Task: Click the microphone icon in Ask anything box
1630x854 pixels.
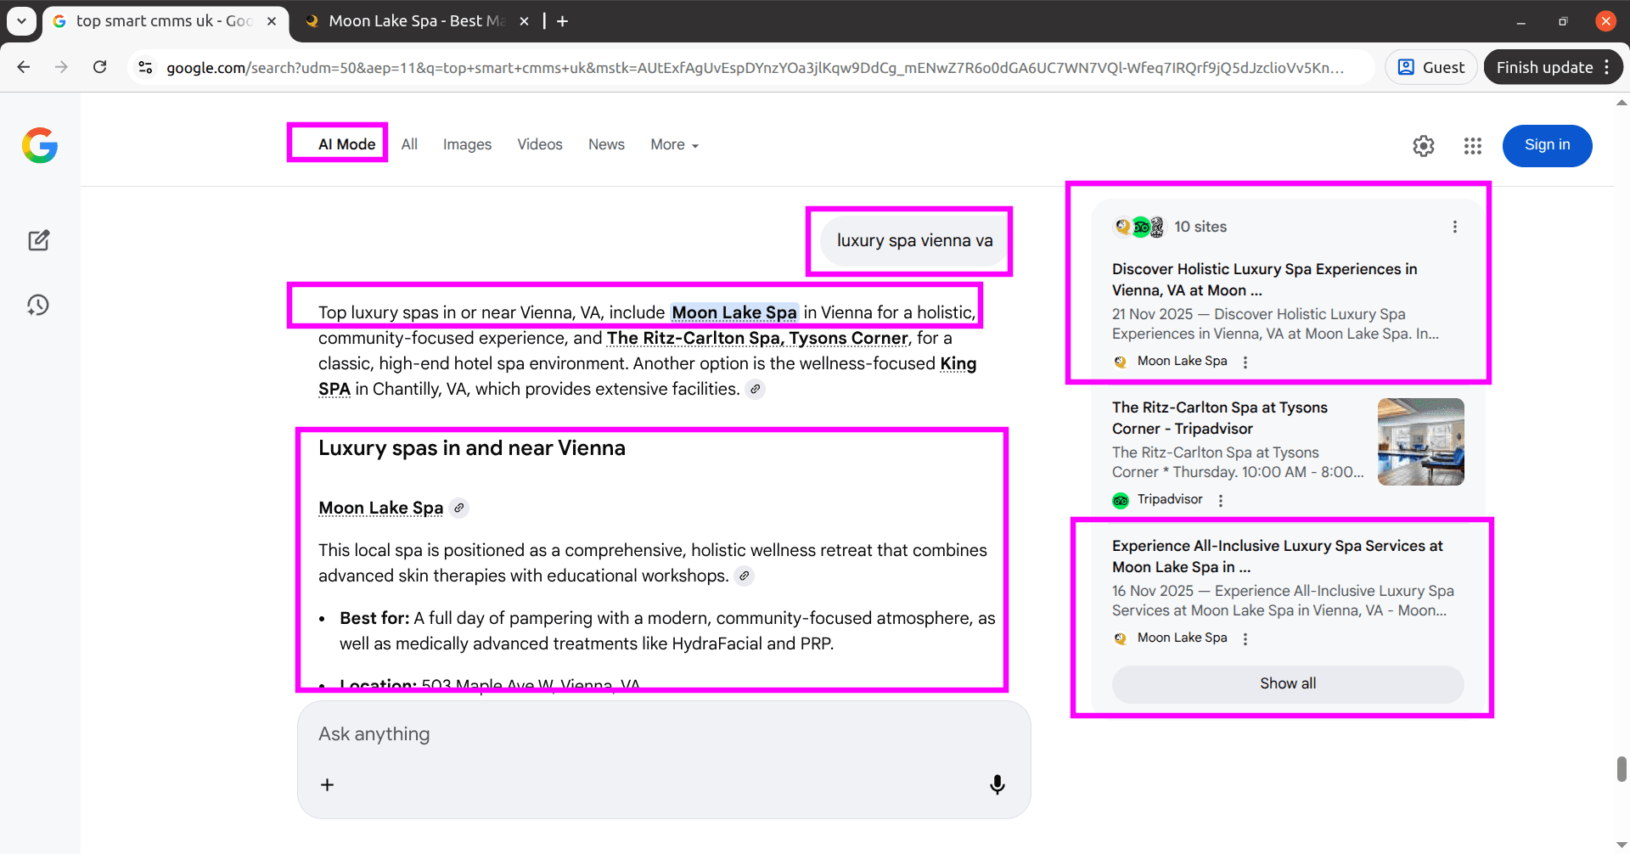Action: 997,784
